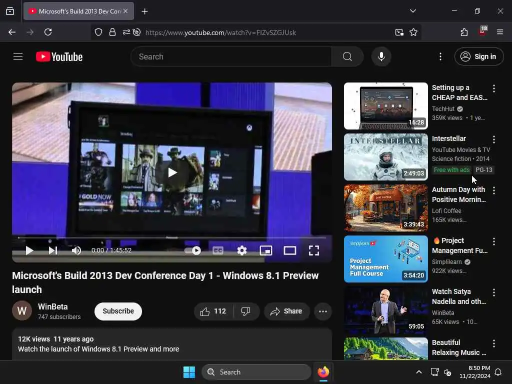Click the Windows taskbar search box
Viewport: 512px width, 384px height.
tap(256, 372)
